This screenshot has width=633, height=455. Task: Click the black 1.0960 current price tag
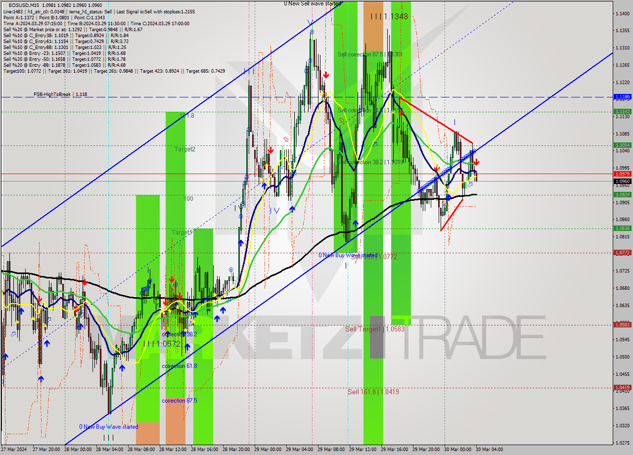coord(622,181)
